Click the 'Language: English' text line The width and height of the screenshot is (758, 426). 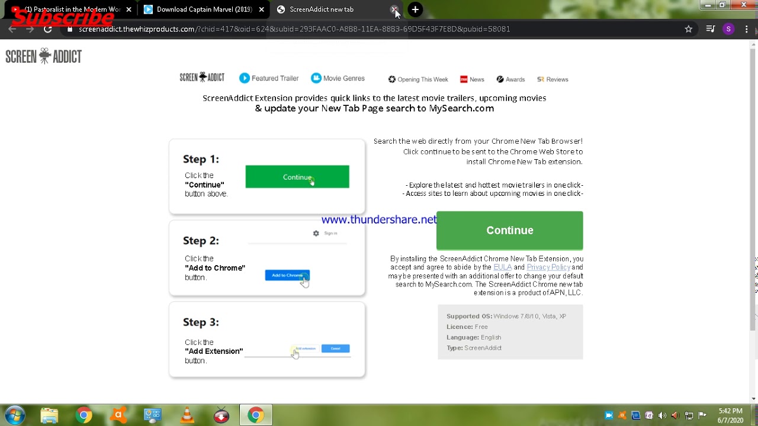(474, 337)
